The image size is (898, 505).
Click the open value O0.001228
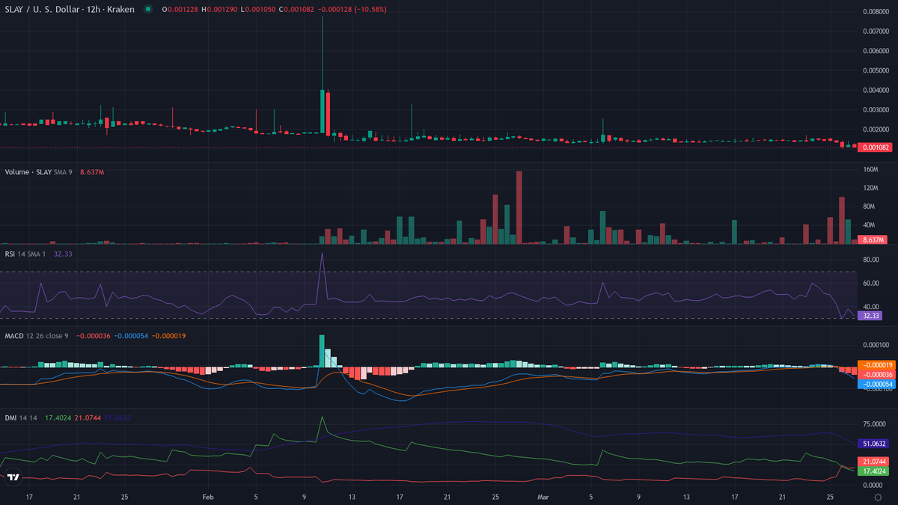(x=180, y=9)
